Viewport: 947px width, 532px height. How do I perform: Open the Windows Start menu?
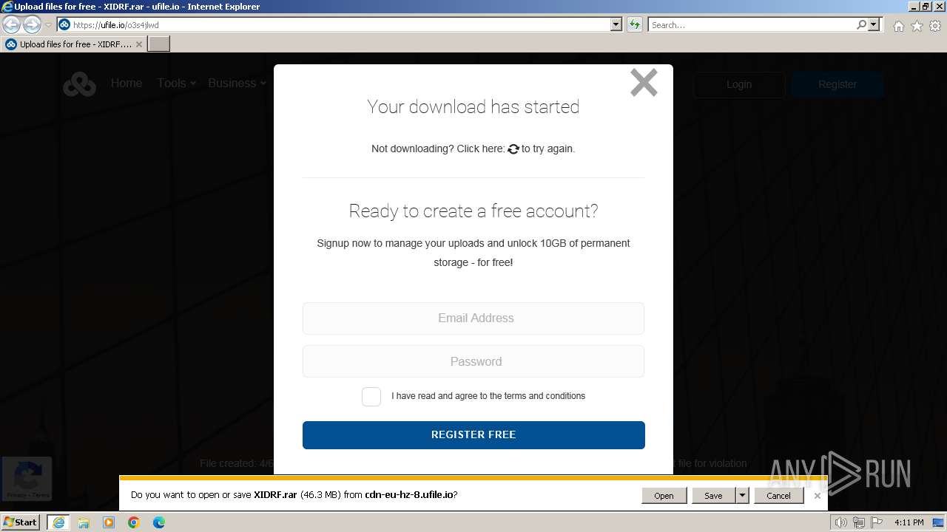[21, 522]
